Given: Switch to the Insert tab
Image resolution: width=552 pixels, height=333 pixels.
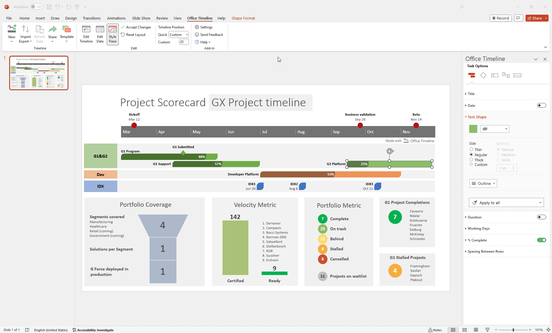Looking at the screenshot, I should 40,18.
